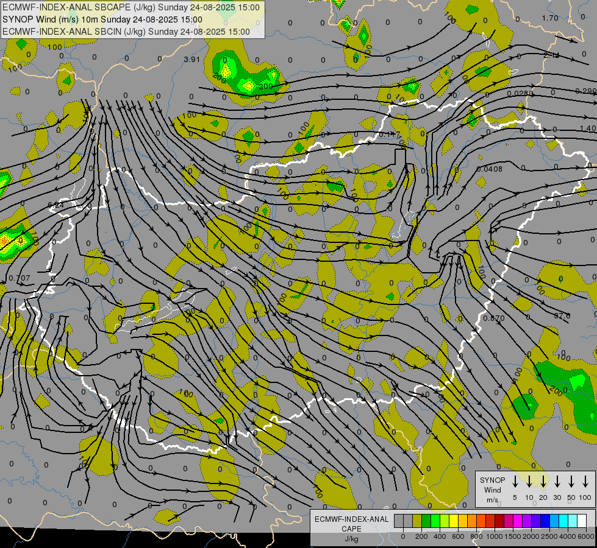Click the legend tick label 6000
597x548 pixels.
[x=585, y=536]
